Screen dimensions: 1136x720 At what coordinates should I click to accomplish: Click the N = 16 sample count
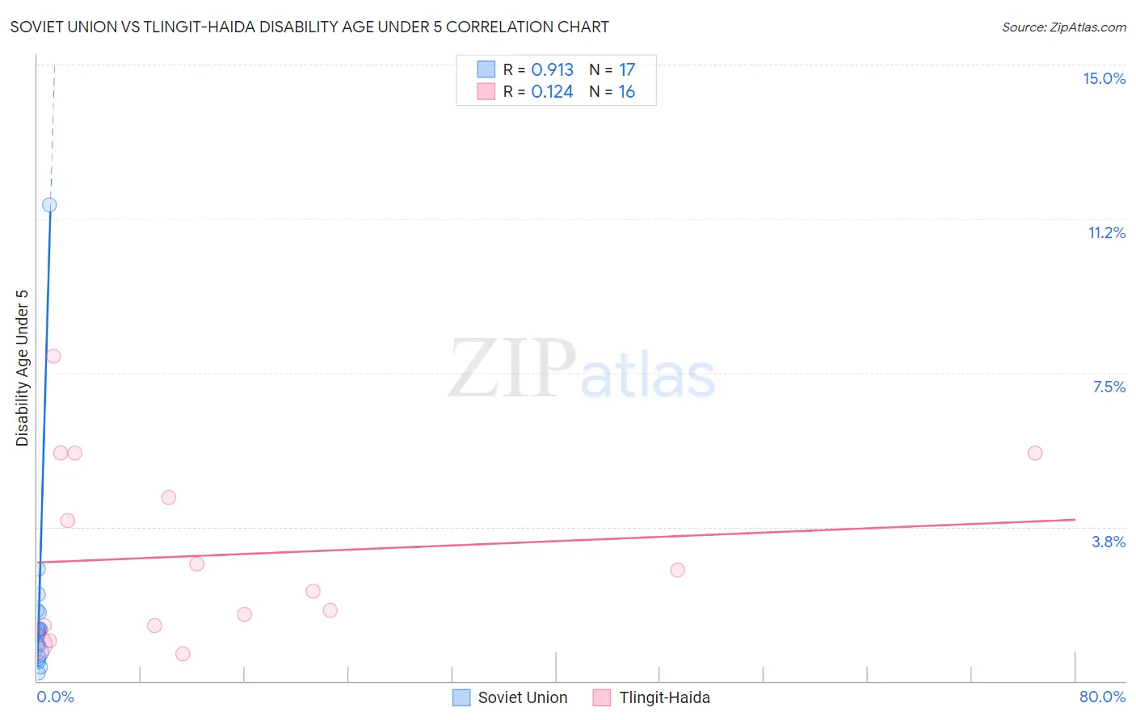coord(612,91)
